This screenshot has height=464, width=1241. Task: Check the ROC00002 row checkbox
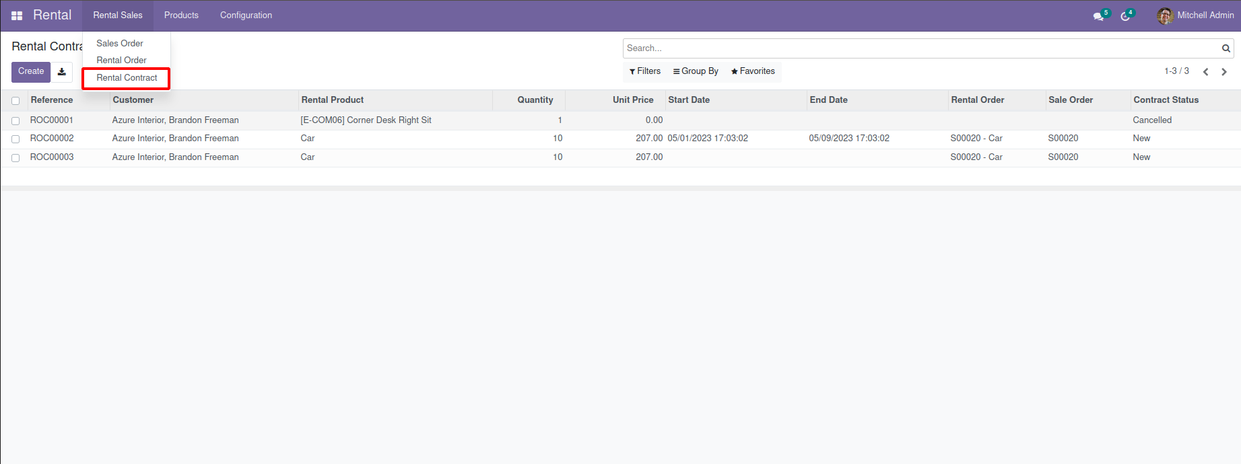15,139
